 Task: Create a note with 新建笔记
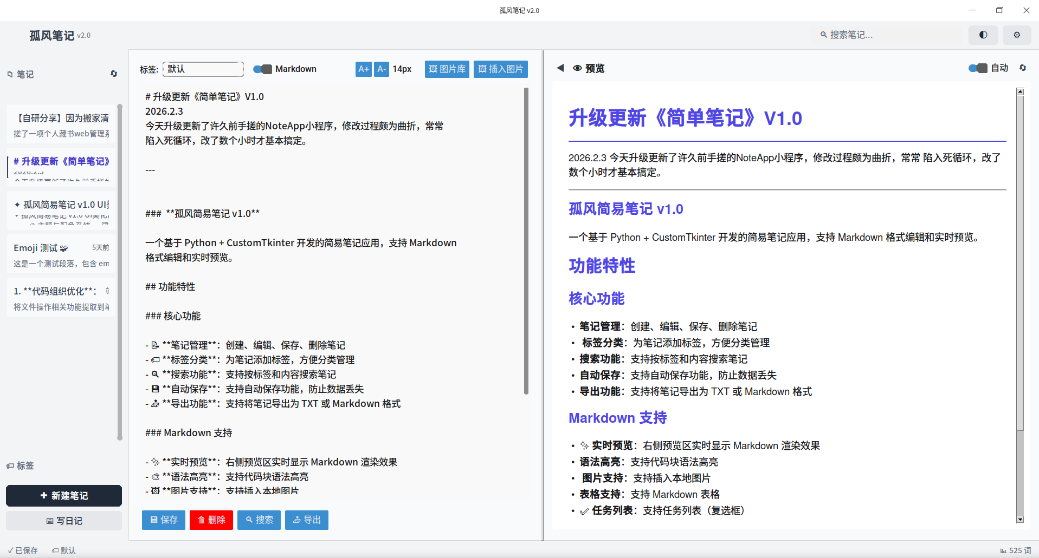point(63,495)
